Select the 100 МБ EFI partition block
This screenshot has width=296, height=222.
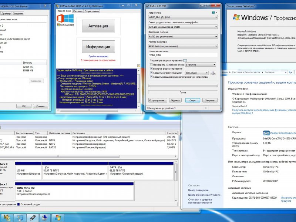point(28,171)
